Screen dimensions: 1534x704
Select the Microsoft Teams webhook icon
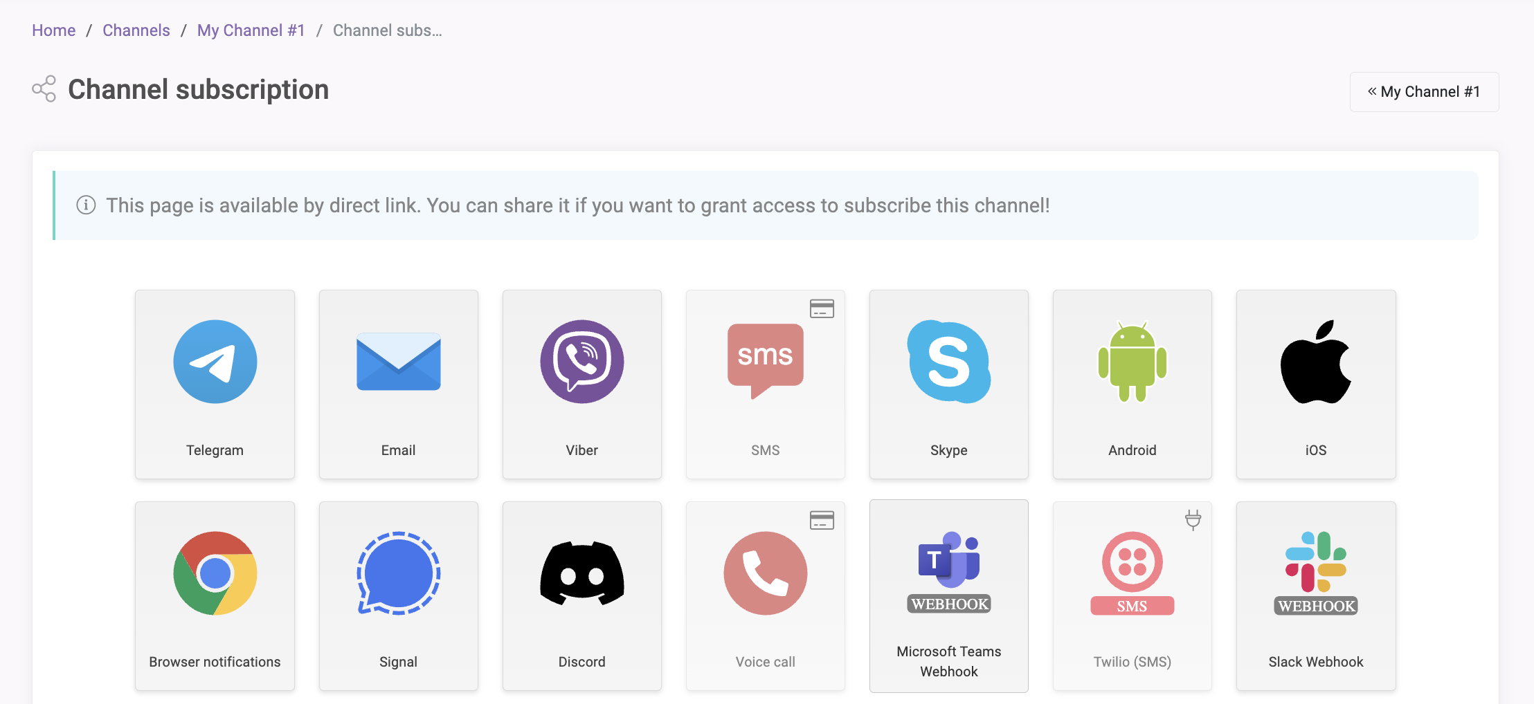pos(949,572)
